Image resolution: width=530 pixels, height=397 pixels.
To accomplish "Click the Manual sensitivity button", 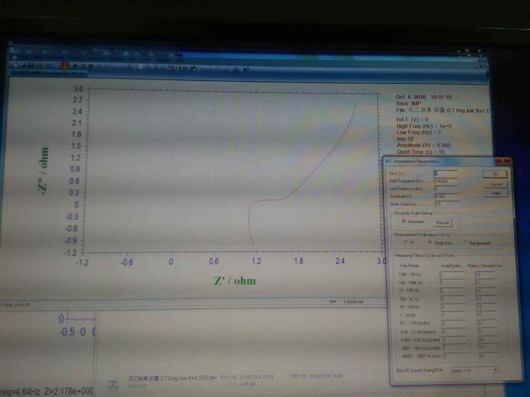I will point(442,223).
